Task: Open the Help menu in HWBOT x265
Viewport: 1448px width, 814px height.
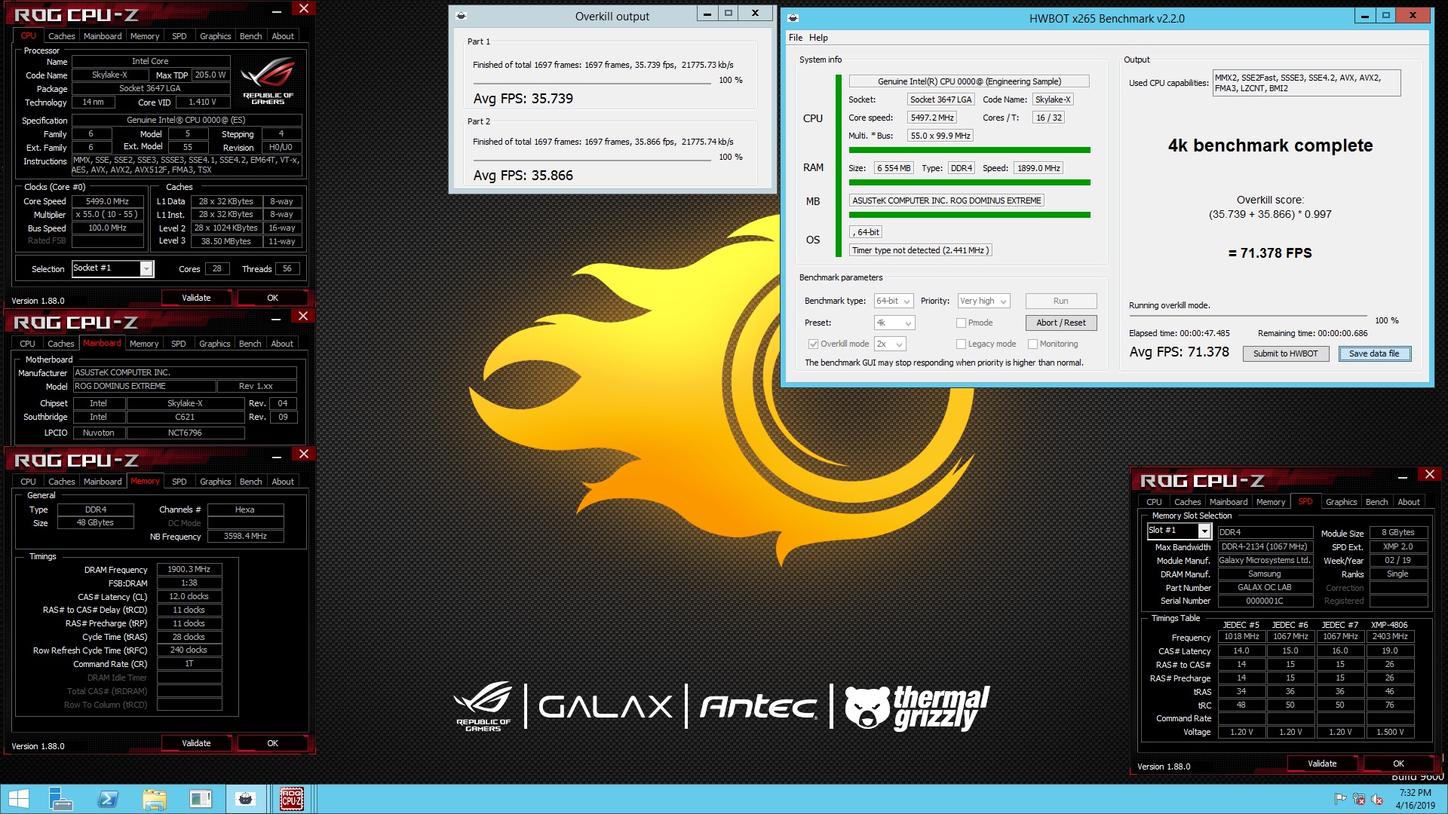Action: tap(818, 38)
